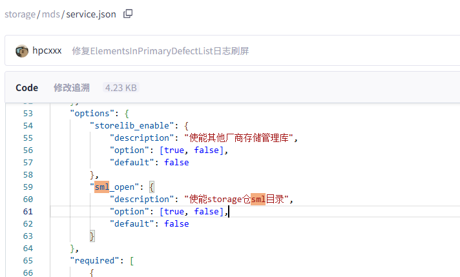Copy the file path with the copy icon
The width and height of the screenshot is (460, 277).
tap(128, 14)
